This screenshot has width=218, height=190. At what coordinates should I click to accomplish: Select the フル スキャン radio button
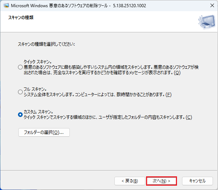point(20,92)
